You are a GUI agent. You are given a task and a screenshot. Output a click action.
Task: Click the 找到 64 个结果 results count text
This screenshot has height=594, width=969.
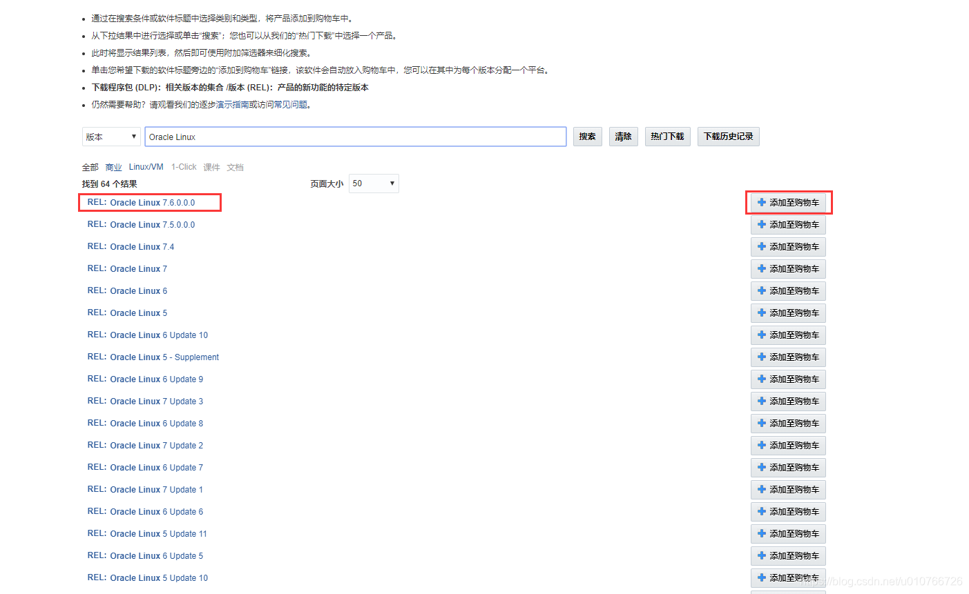(x=110, y=184)
